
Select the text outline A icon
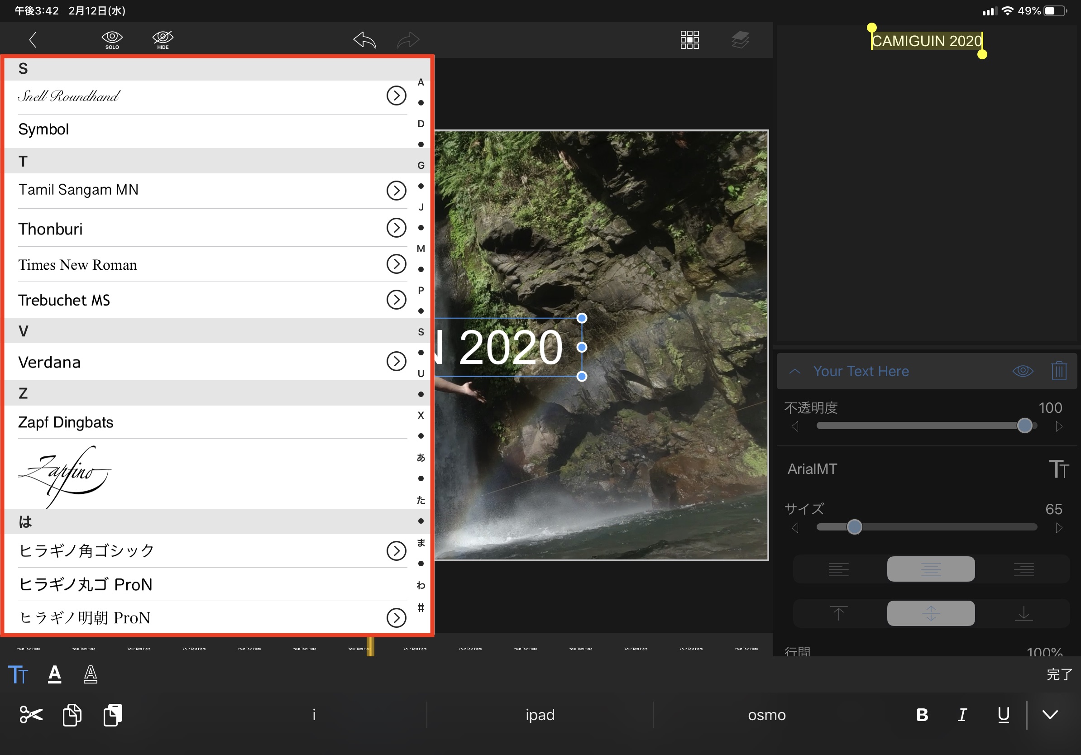[x=91, y=674]
